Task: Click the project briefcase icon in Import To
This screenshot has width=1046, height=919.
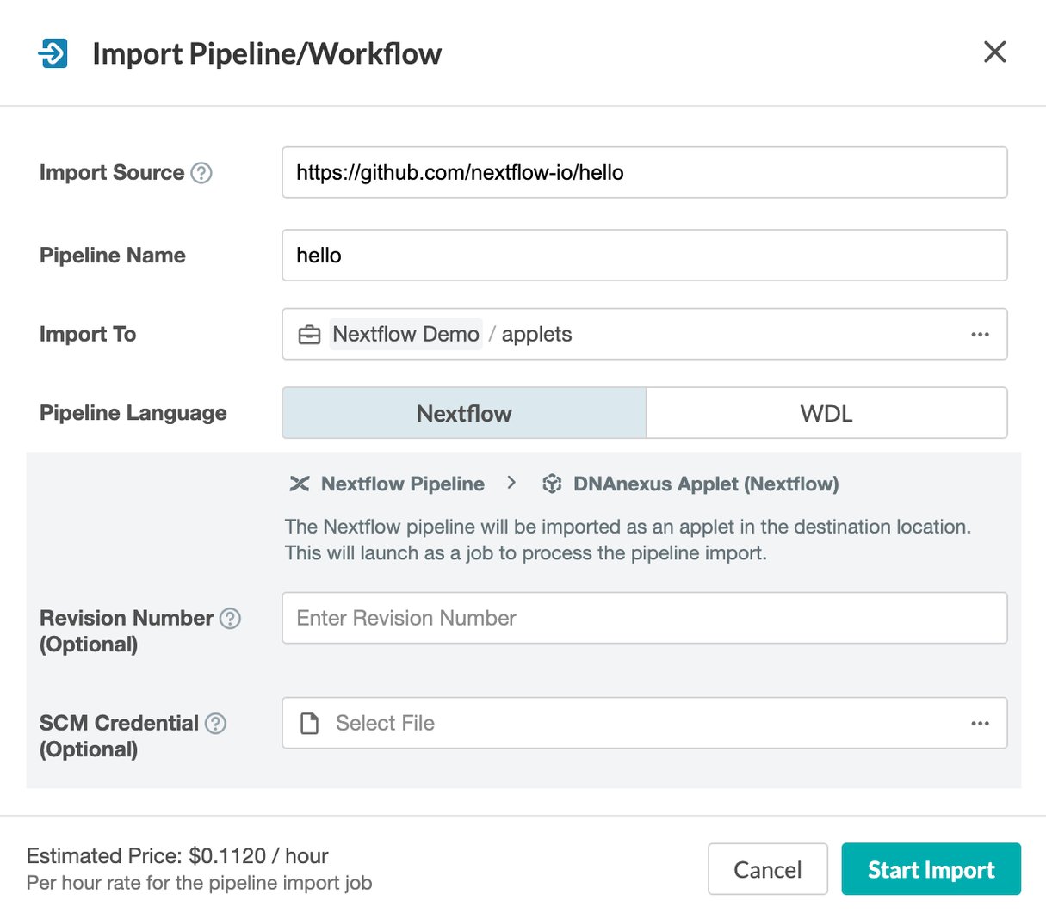Action: pyautogui.click(x=309, y=334)
